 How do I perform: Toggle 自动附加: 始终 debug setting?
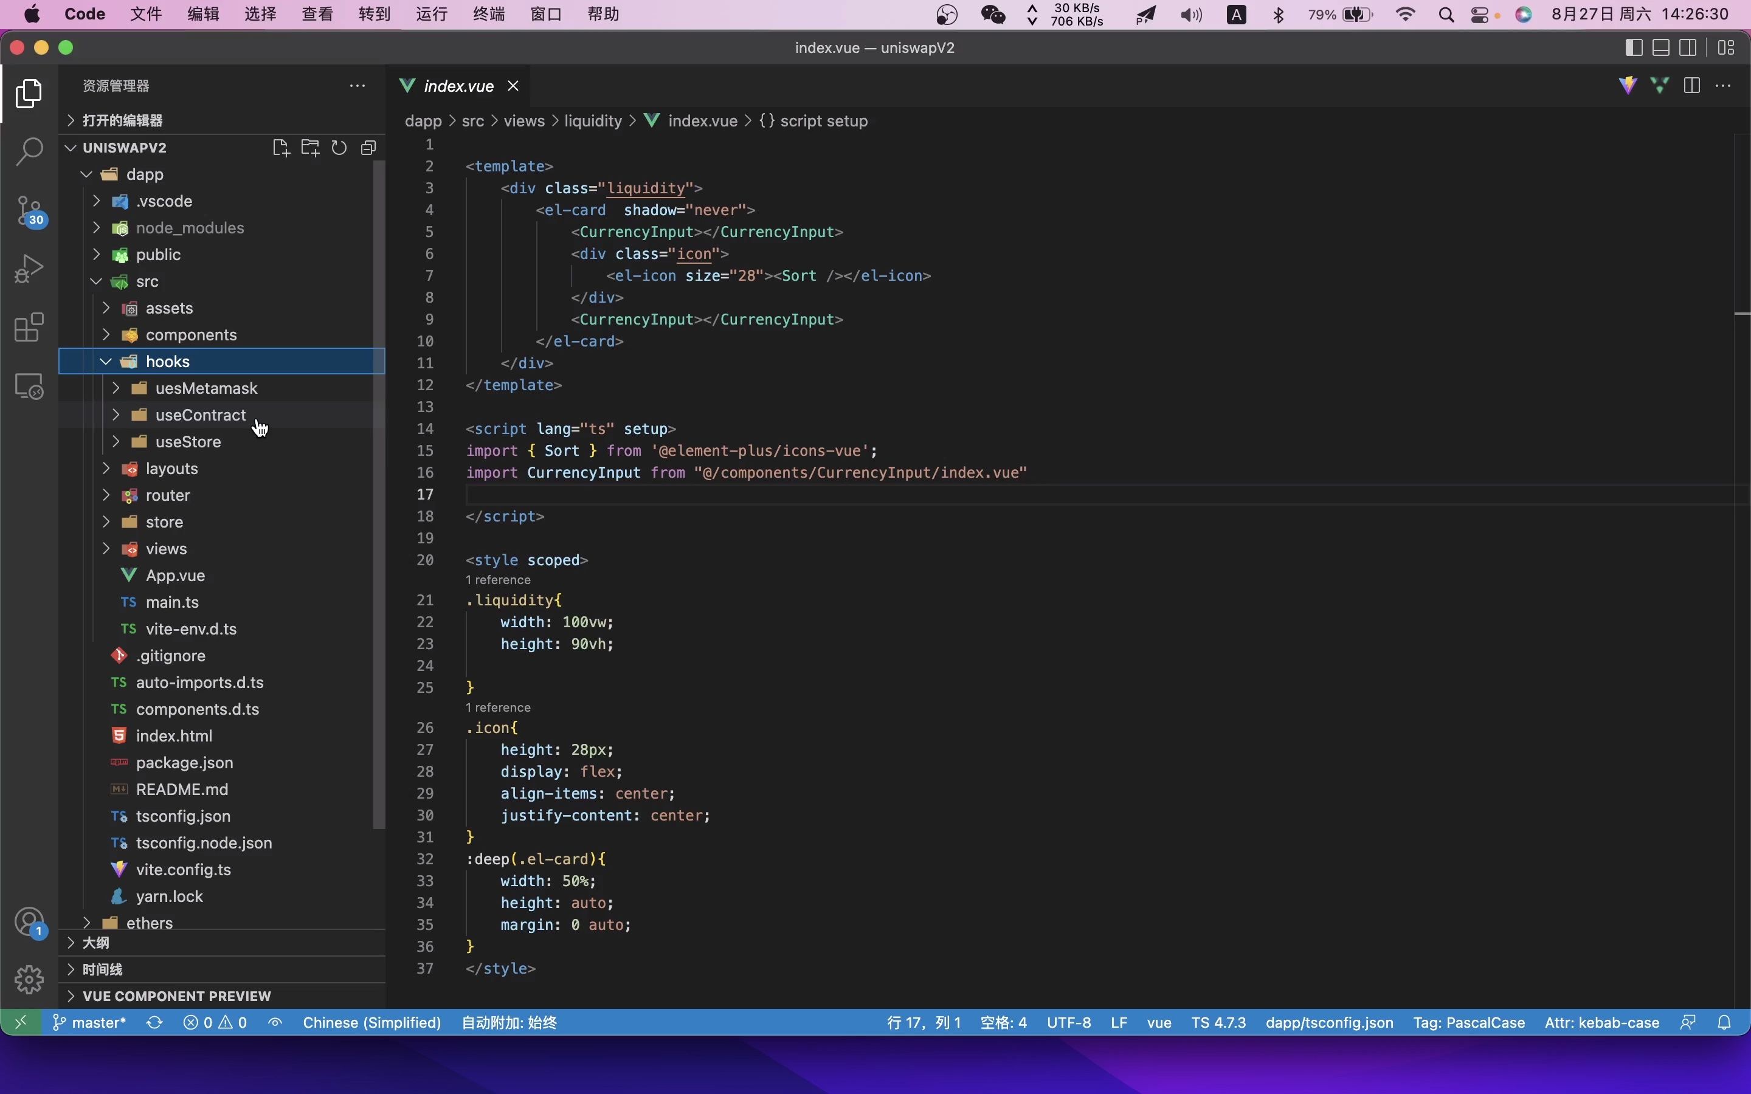pyautogui.click(x=509, y=1022)
